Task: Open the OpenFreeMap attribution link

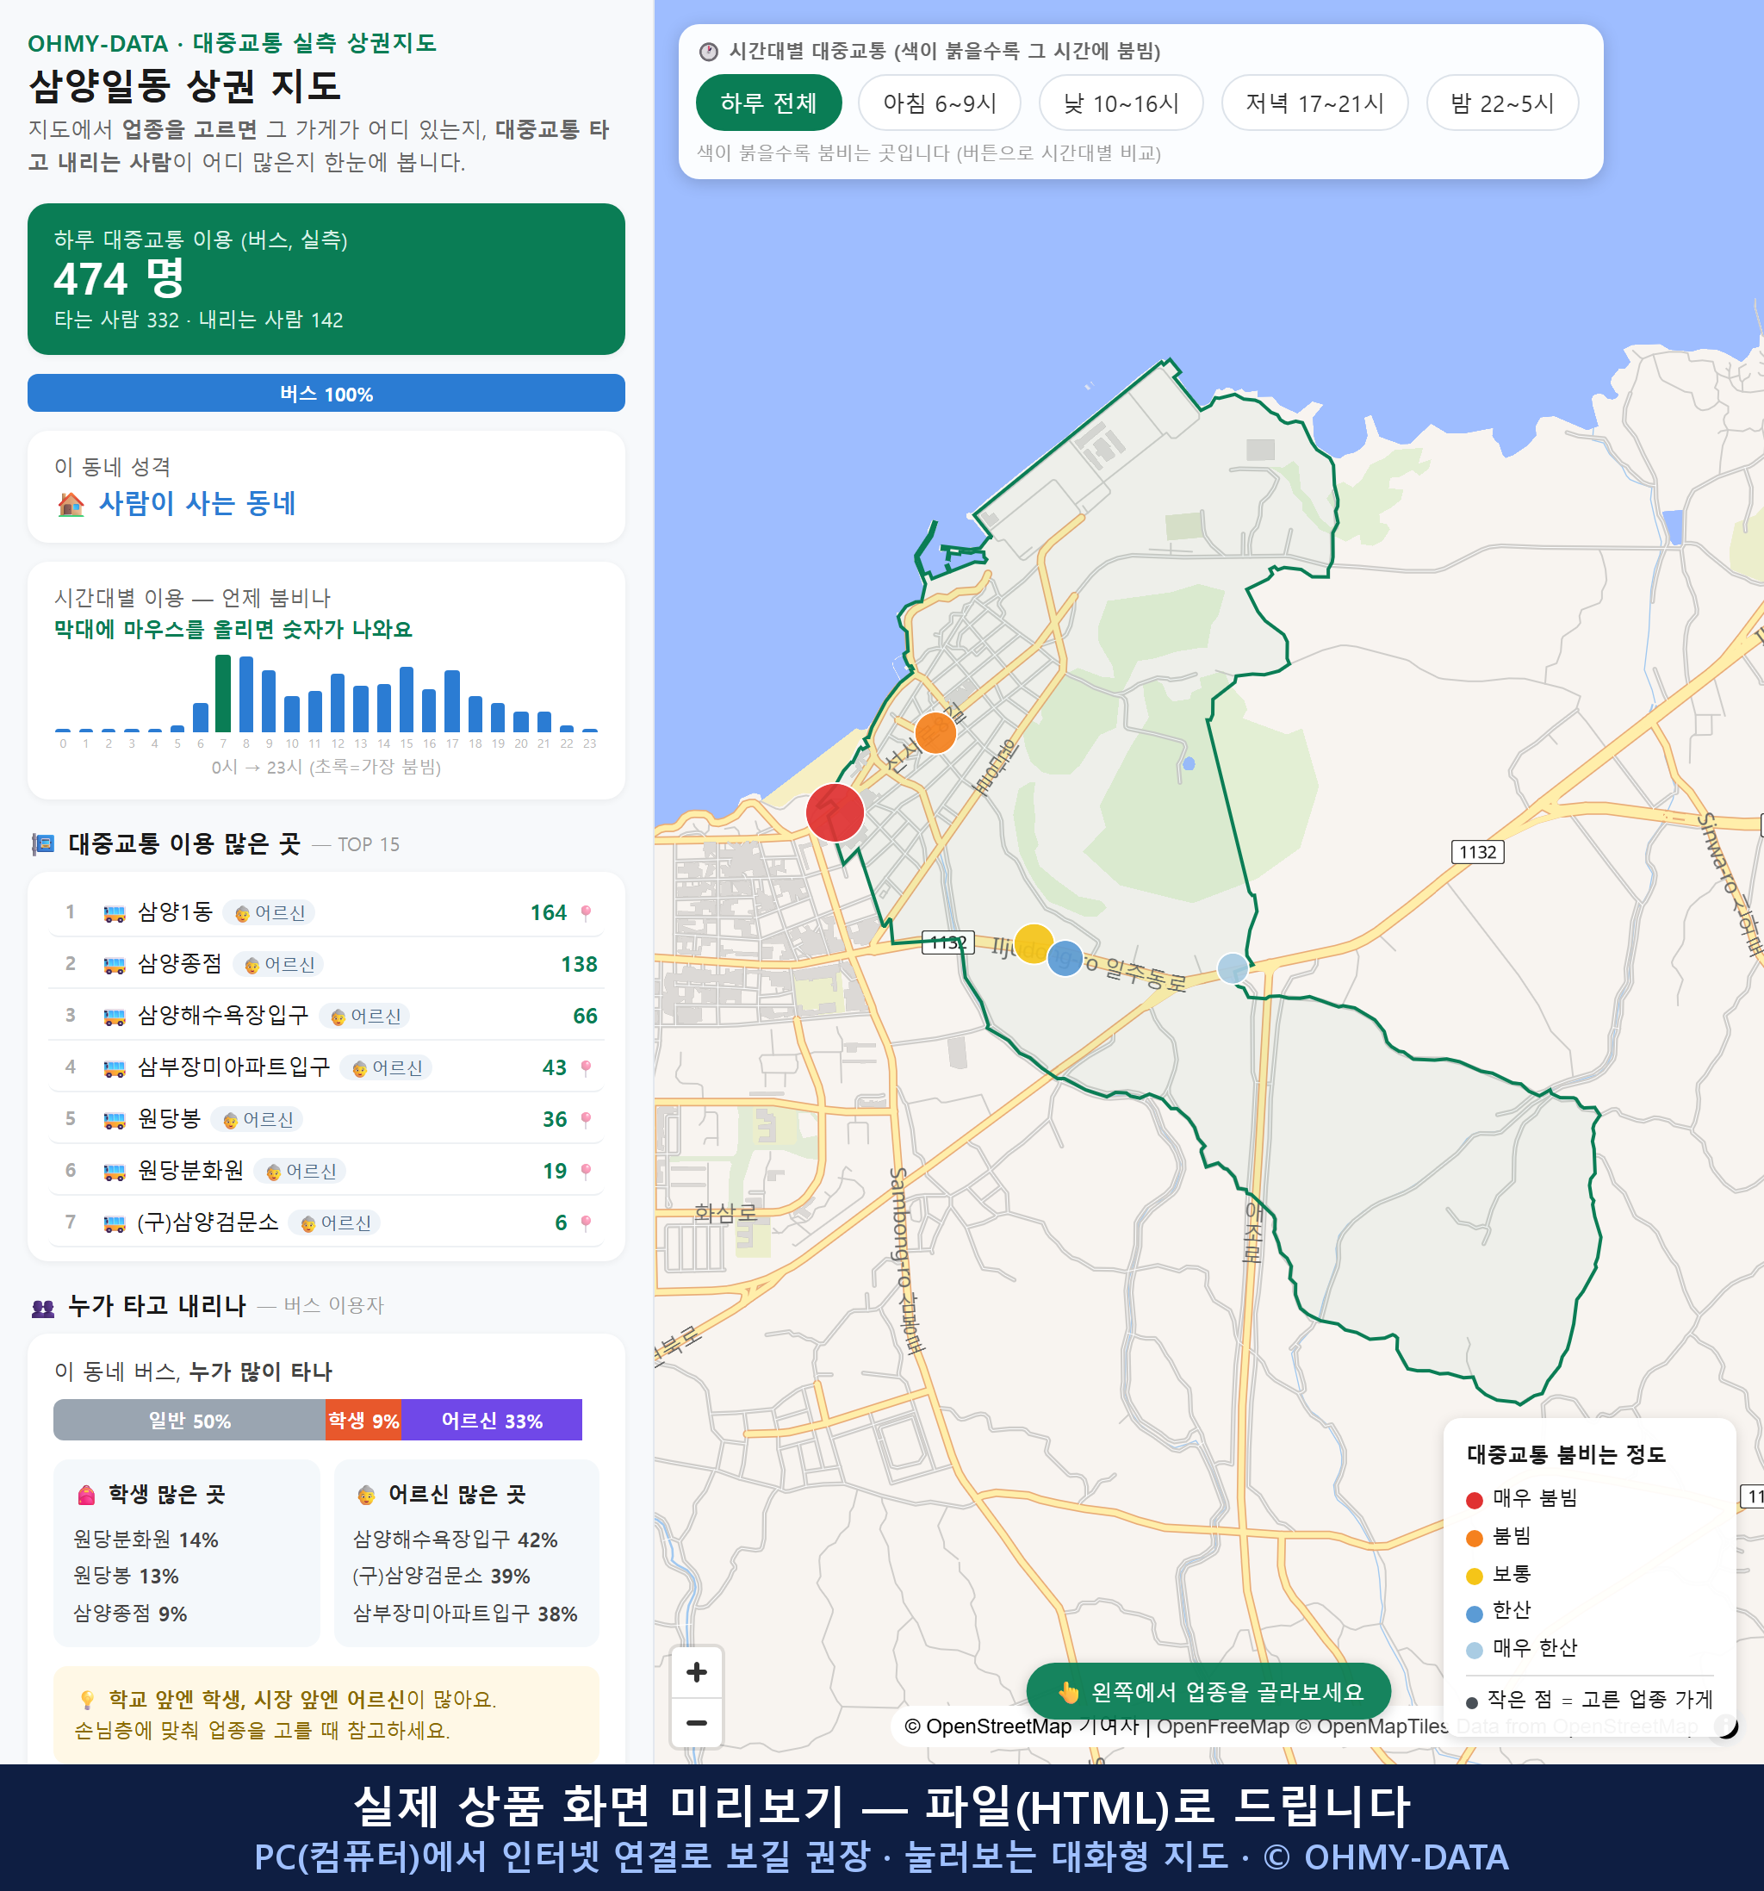Action: [1222, 1726]
